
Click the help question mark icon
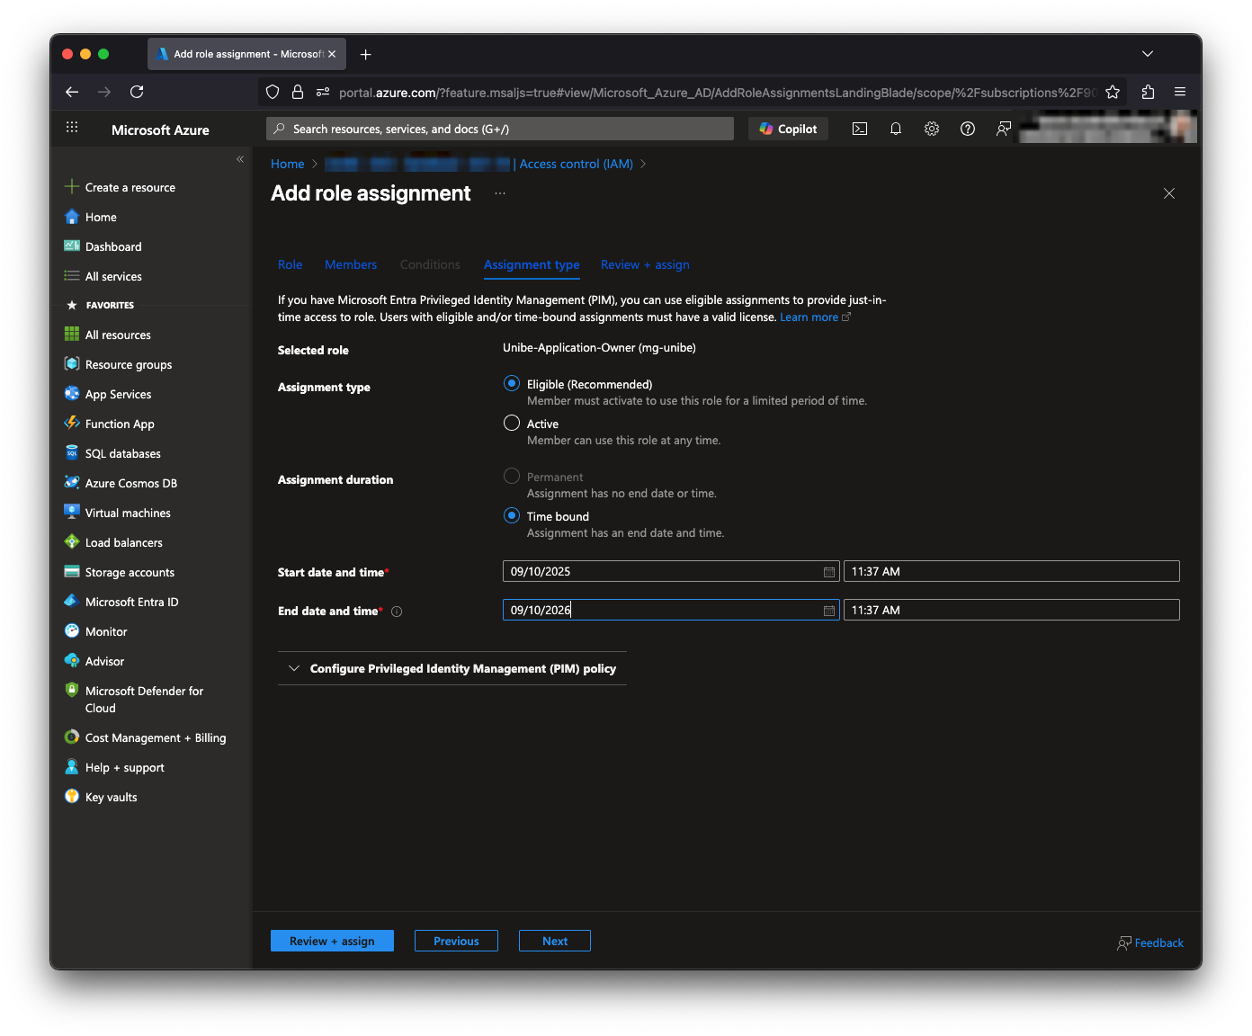click(968, 129)
